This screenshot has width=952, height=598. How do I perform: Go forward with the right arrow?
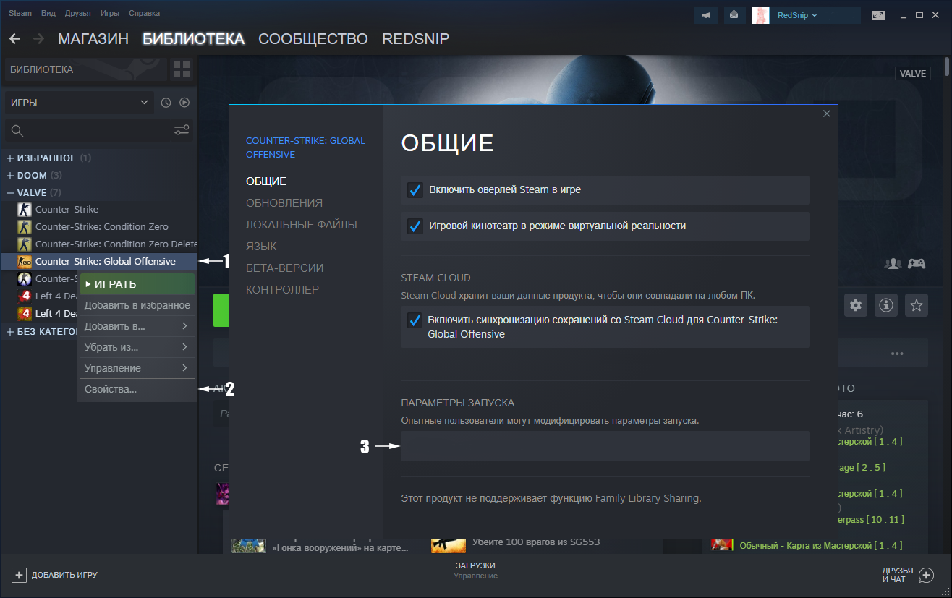point(39,38)
